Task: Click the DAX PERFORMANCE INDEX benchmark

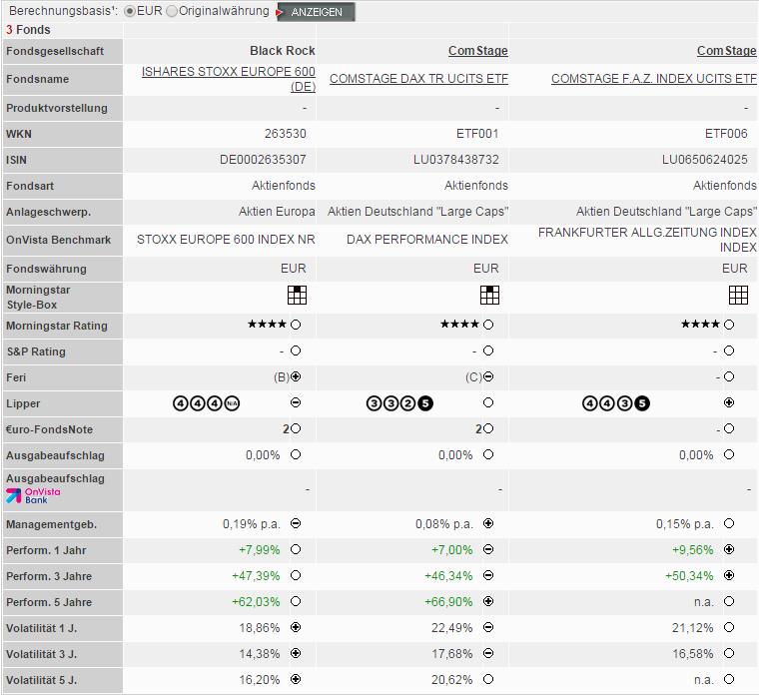Action: coord(427,240)
